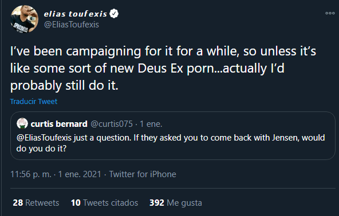Open the Twitter for iPhone source link

click(143, 174)
